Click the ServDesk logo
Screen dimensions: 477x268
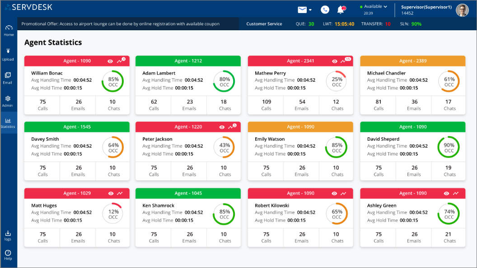pos(29,7)
